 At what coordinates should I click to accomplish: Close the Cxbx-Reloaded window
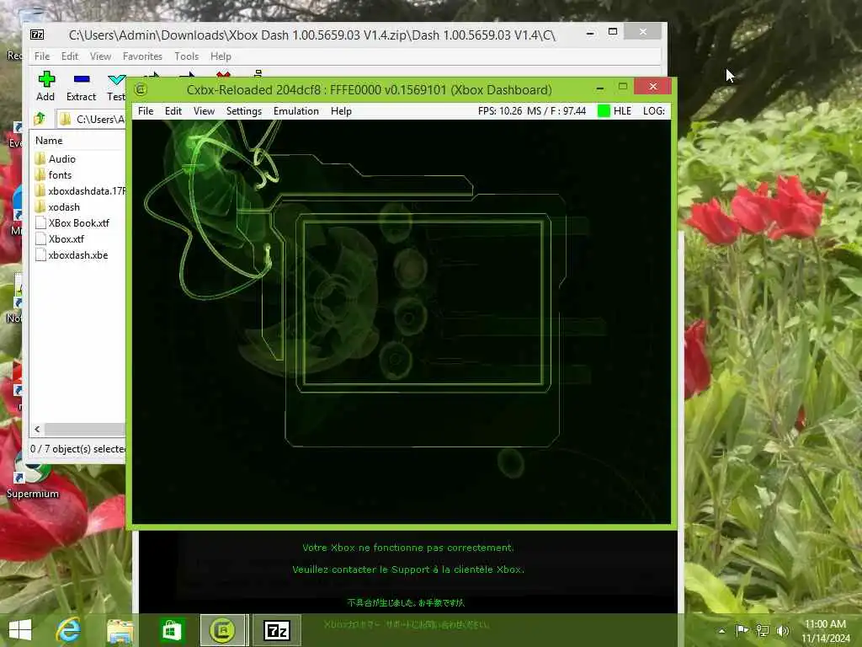(652, 87)
